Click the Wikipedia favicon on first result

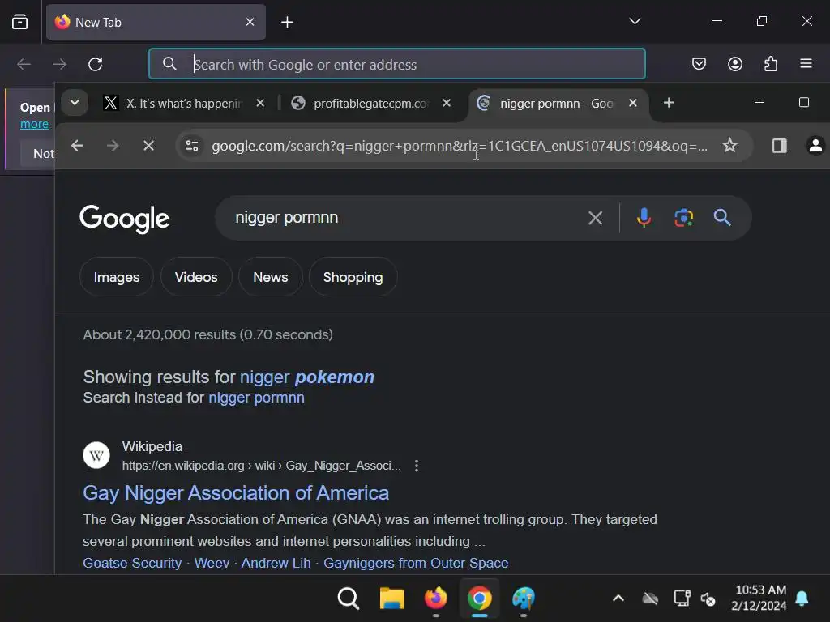pyautogui.click(x=96, y=455)
